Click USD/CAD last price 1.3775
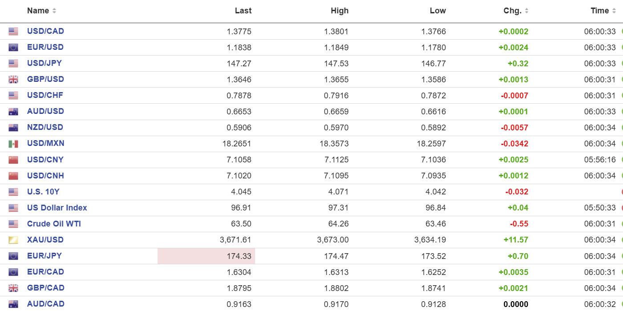623x311 pixels. 239,32
